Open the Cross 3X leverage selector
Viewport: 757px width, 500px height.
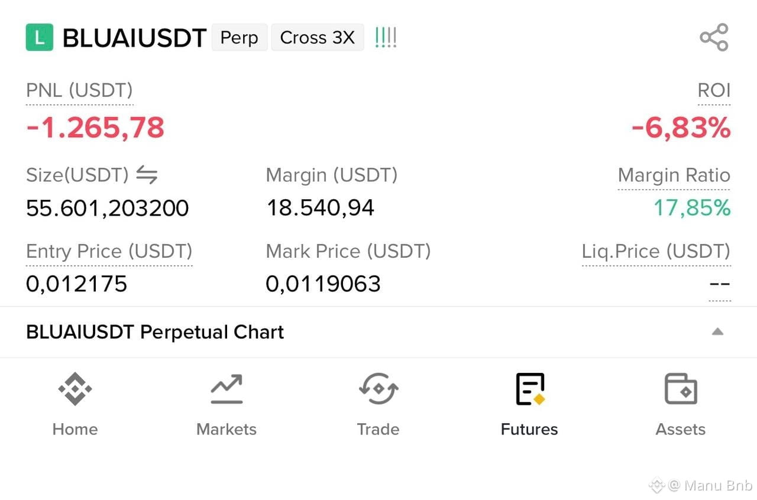[x=318, y=38]
